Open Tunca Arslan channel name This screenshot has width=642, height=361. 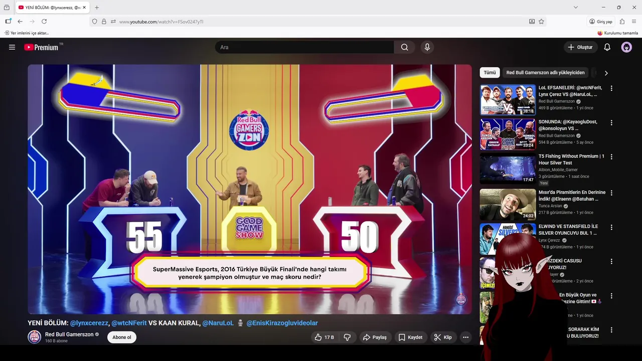551,206
